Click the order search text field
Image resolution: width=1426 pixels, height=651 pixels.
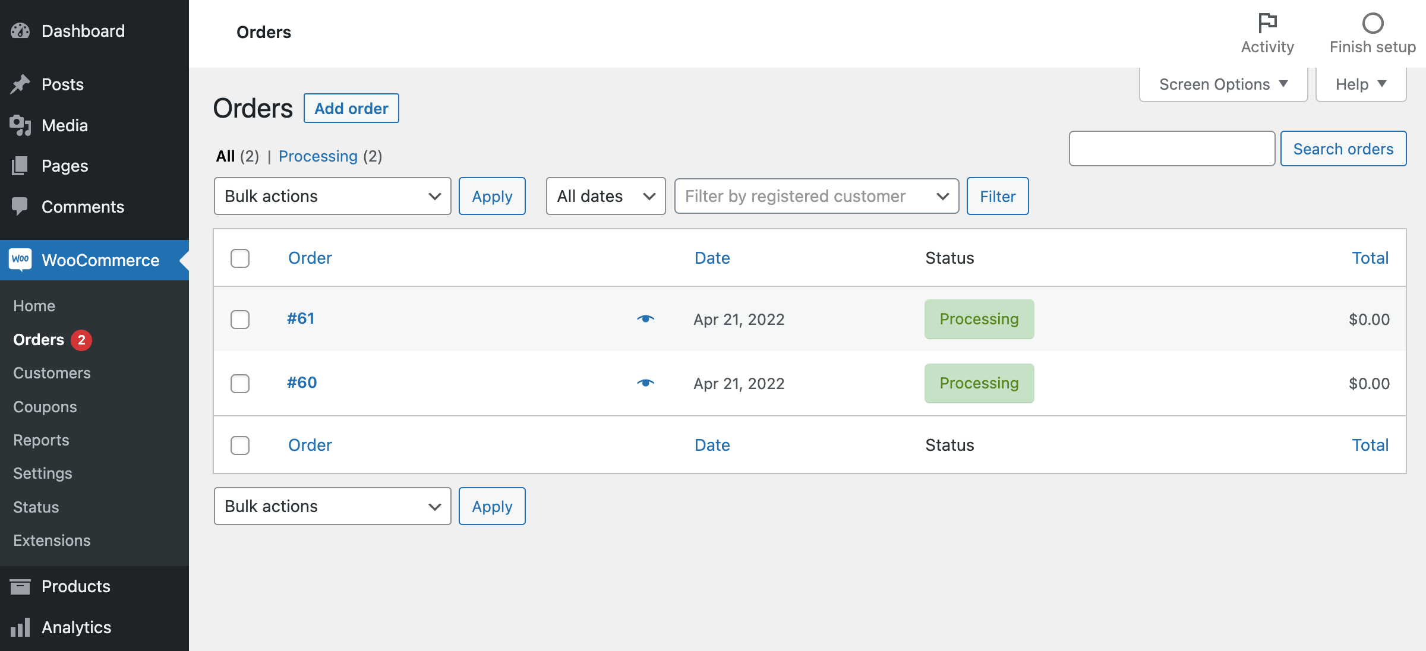[x=1172, y=148]
